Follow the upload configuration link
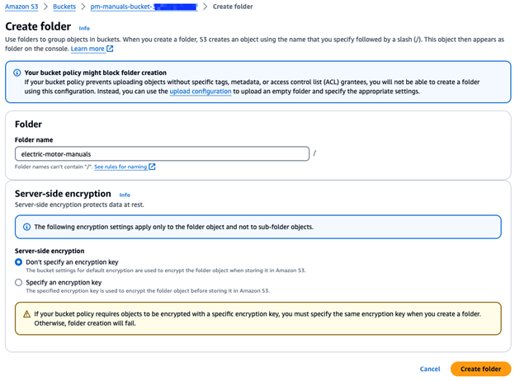The height and width of the screenshot is (381, 515). [x=200, y=92]
